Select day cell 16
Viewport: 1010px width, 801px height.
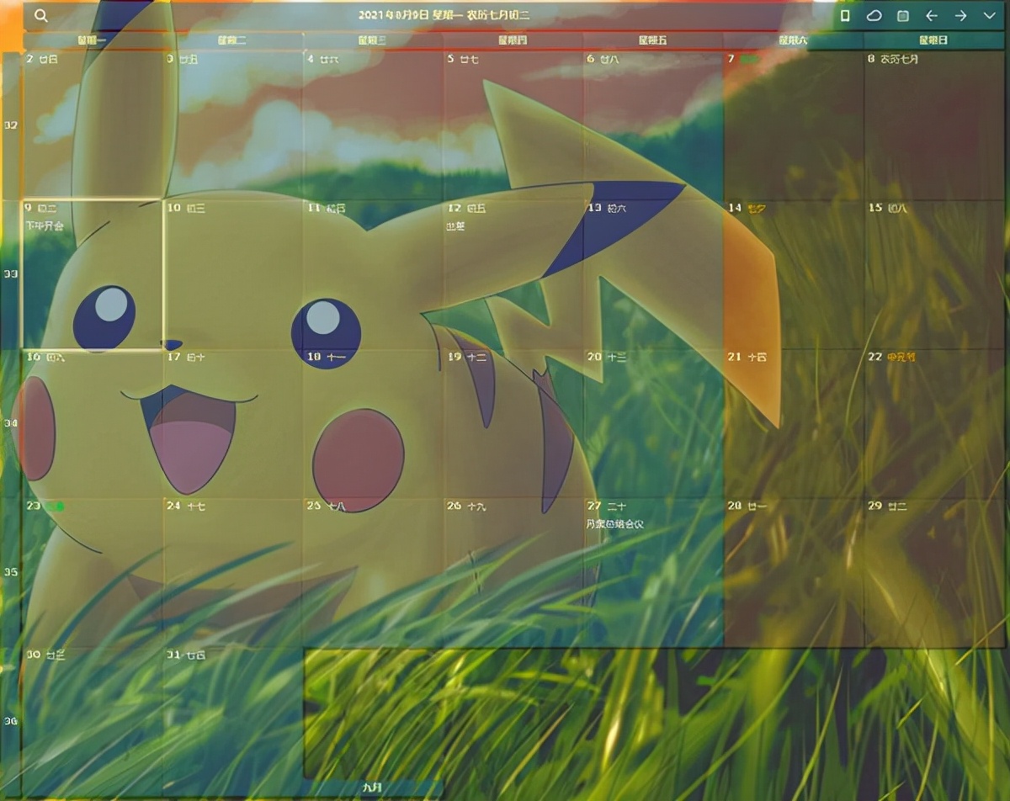tap(93, 423)
